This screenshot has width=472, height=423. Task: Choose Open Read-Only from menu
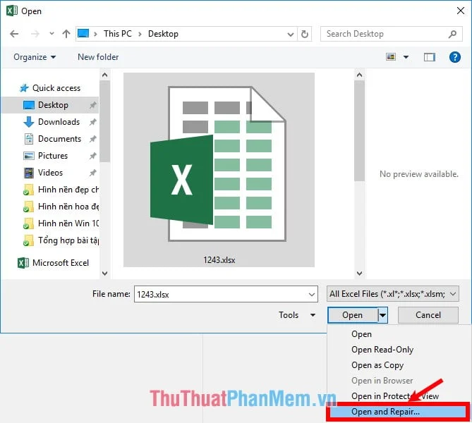click(382, 350)
